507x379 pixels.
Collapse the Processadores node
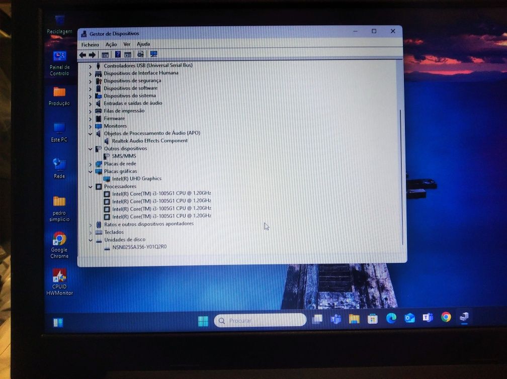[90, 187]
